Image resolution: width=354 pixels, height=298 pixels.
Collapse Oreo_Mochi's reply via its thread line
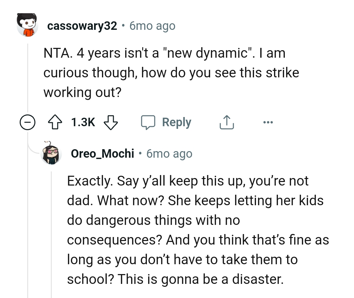(51, 229)
